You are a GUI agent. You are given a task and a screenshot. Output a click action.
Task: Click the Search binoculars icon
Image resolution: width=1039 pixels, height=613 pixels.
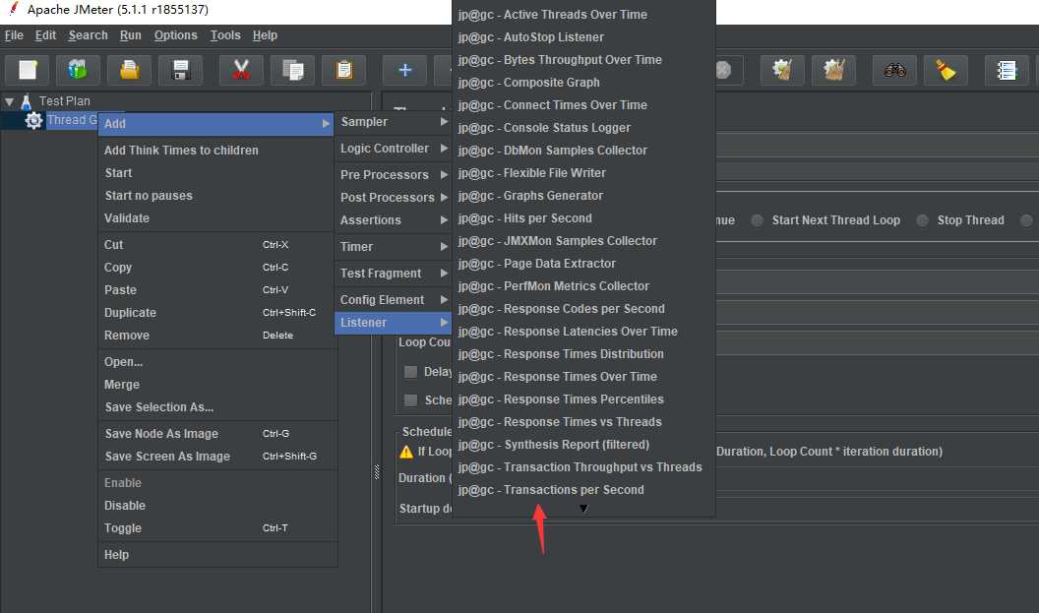894,70
